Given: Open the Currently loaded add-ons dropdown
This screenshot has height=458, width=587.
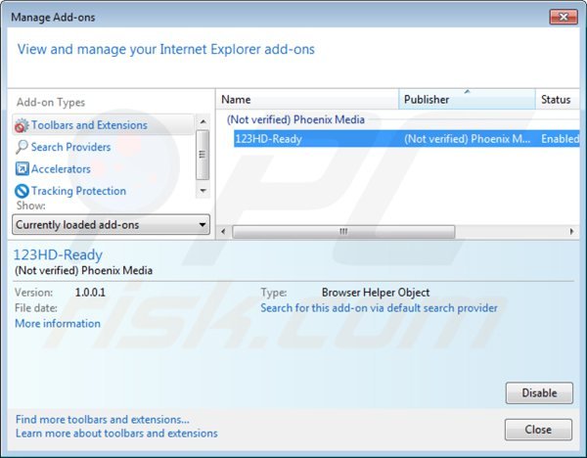Looking at the screenshot, I should 111,225.
